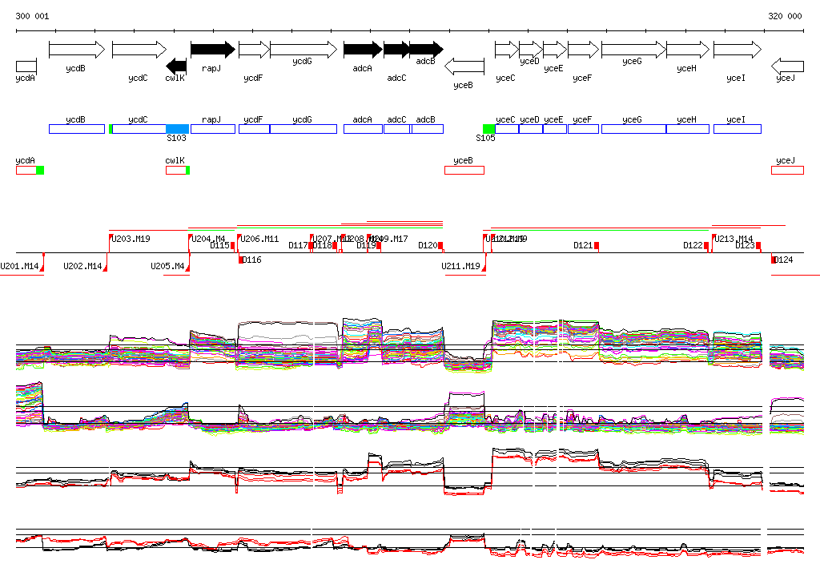The image size is (820, 572).
Task: Select the red cwlK outlined box
Action: click(176, 170)
